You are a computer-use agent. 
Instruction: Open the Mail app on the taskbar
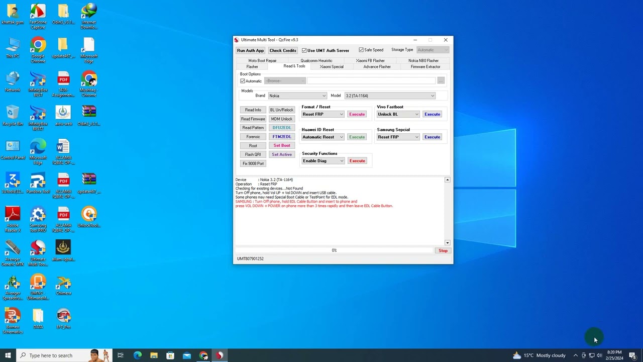(x=187, y=355)
